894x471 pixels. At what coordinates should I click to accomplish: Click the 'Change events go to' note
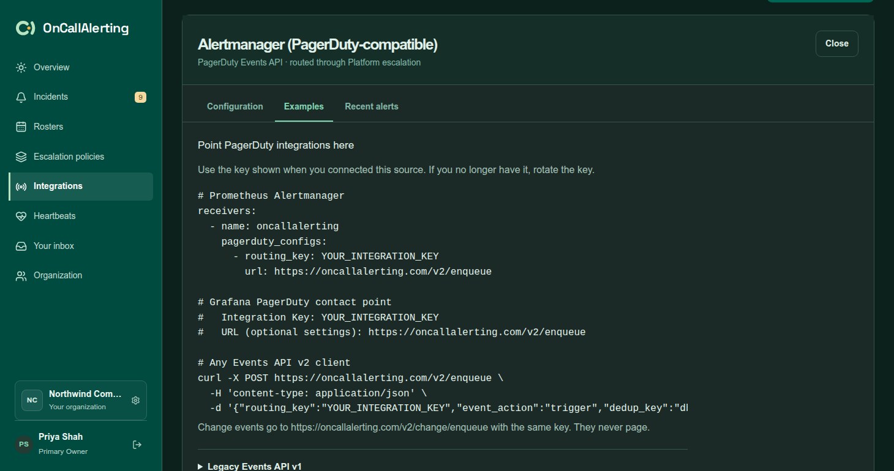pyautogui.click(x=424, y=427)
